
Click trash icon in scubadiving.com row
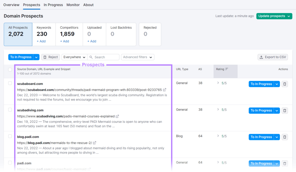coord(285,110)
